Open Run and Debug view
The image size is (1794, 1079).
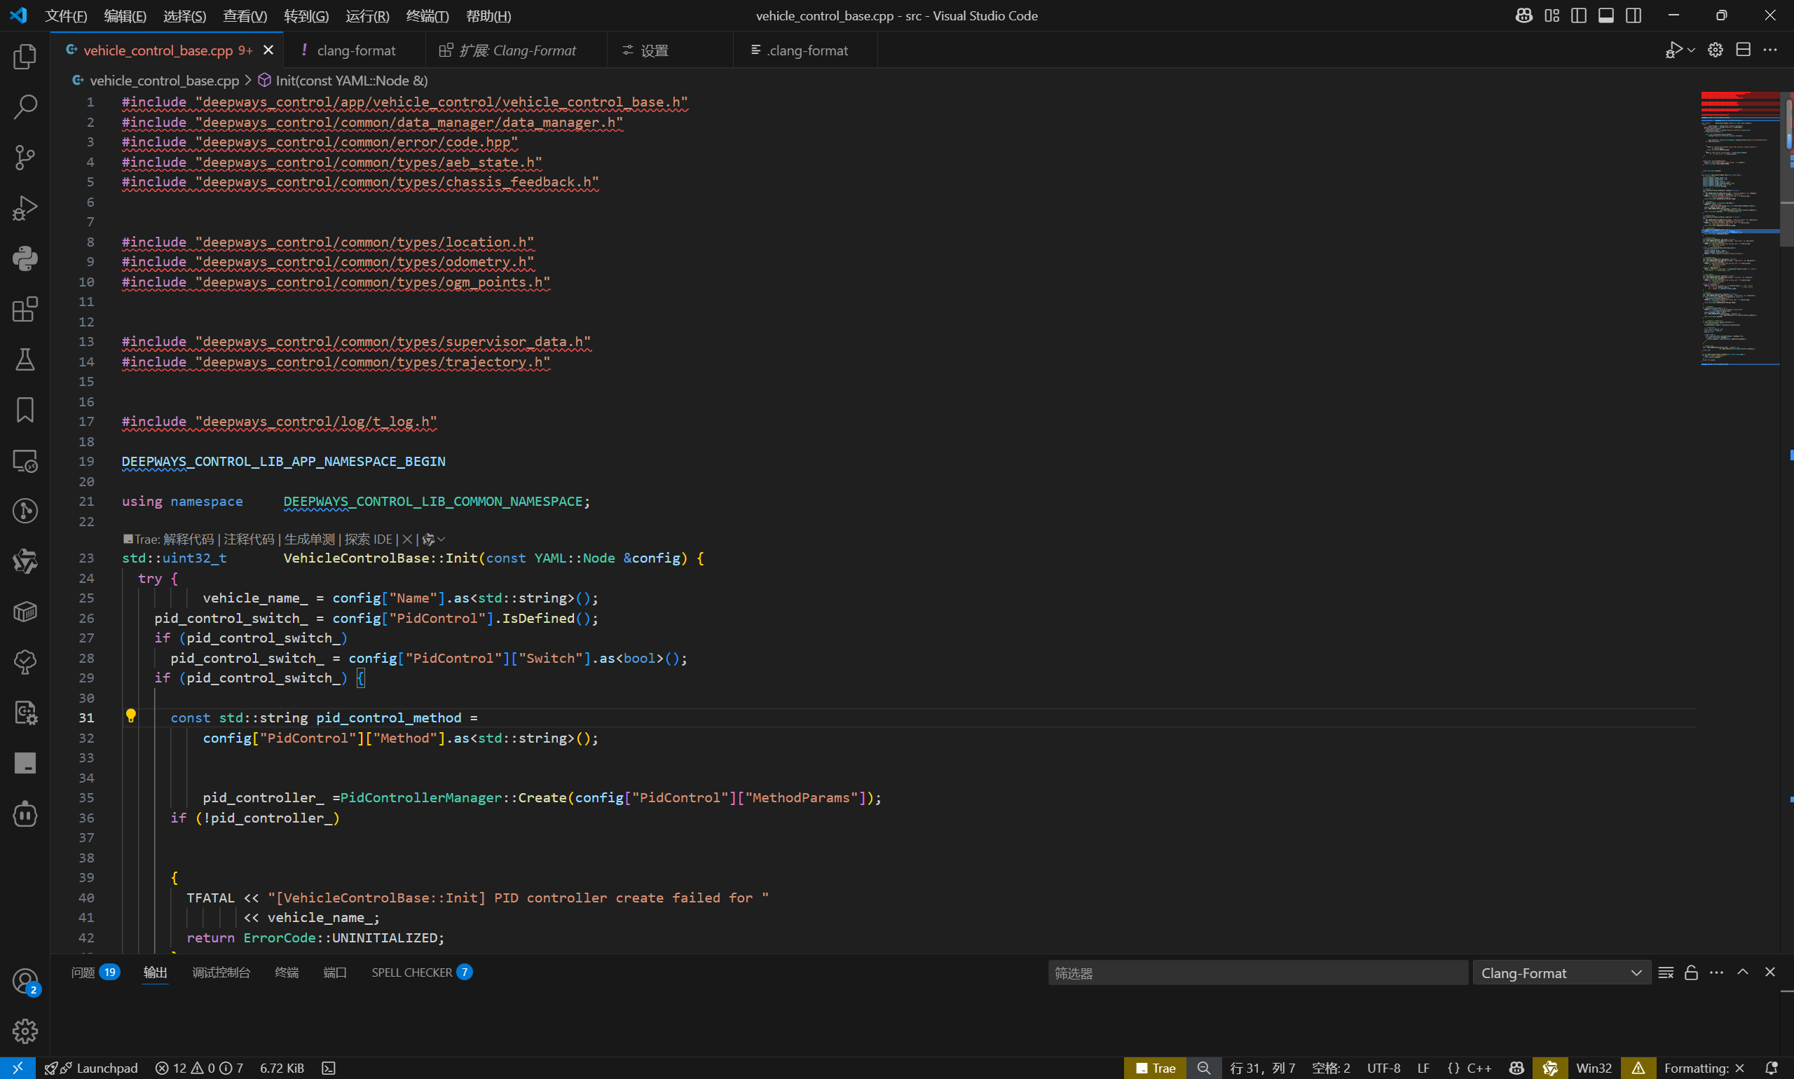[x=25, y=208]
